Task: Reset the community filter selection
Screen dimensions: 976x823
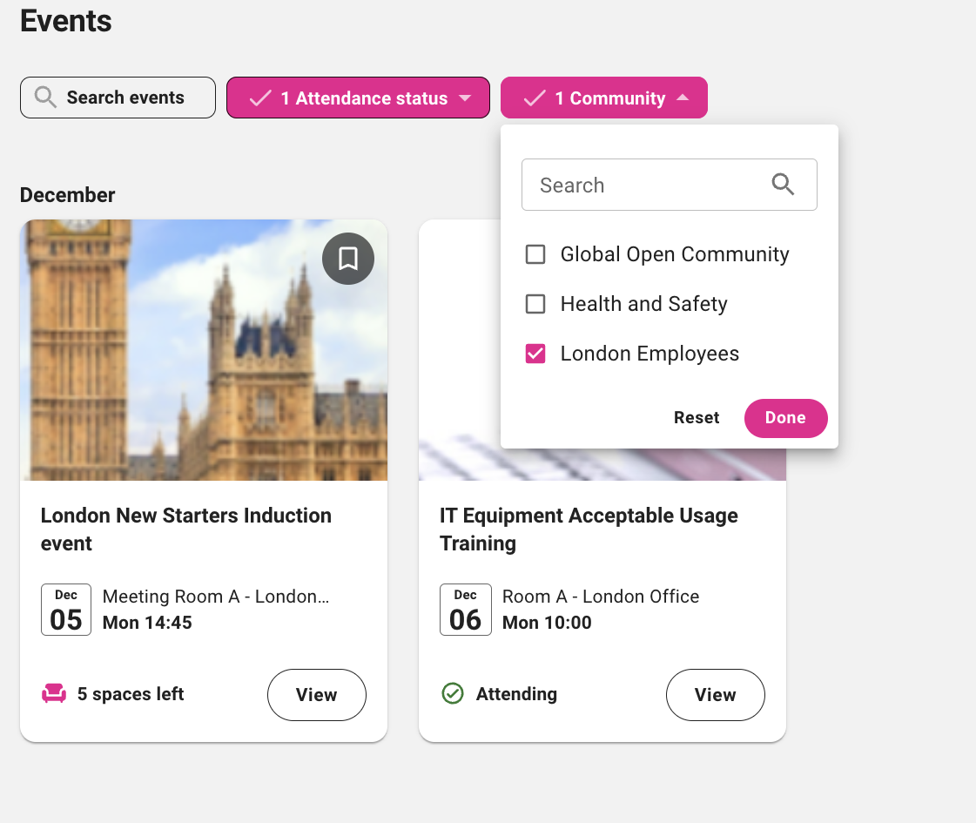Action: [x=697, y=418]
